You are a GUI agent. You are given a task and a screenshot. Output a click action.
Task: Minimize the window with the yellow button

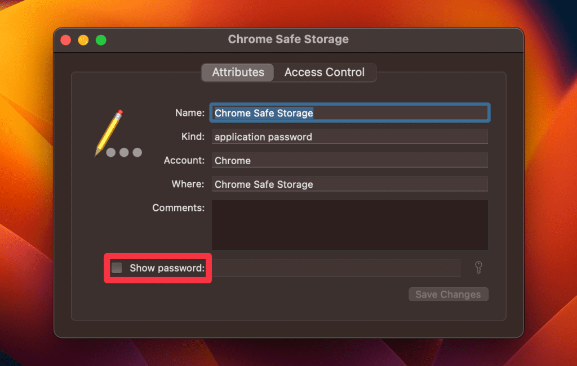pos(83,40)
